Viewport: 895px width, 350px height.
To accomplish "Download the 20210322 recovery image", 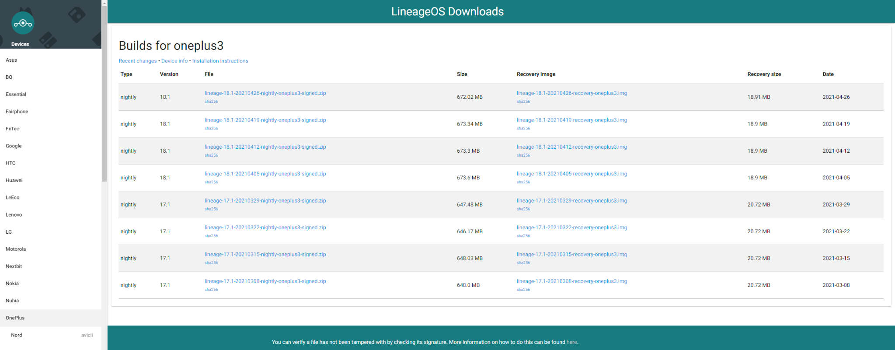I will coord(572,227).
